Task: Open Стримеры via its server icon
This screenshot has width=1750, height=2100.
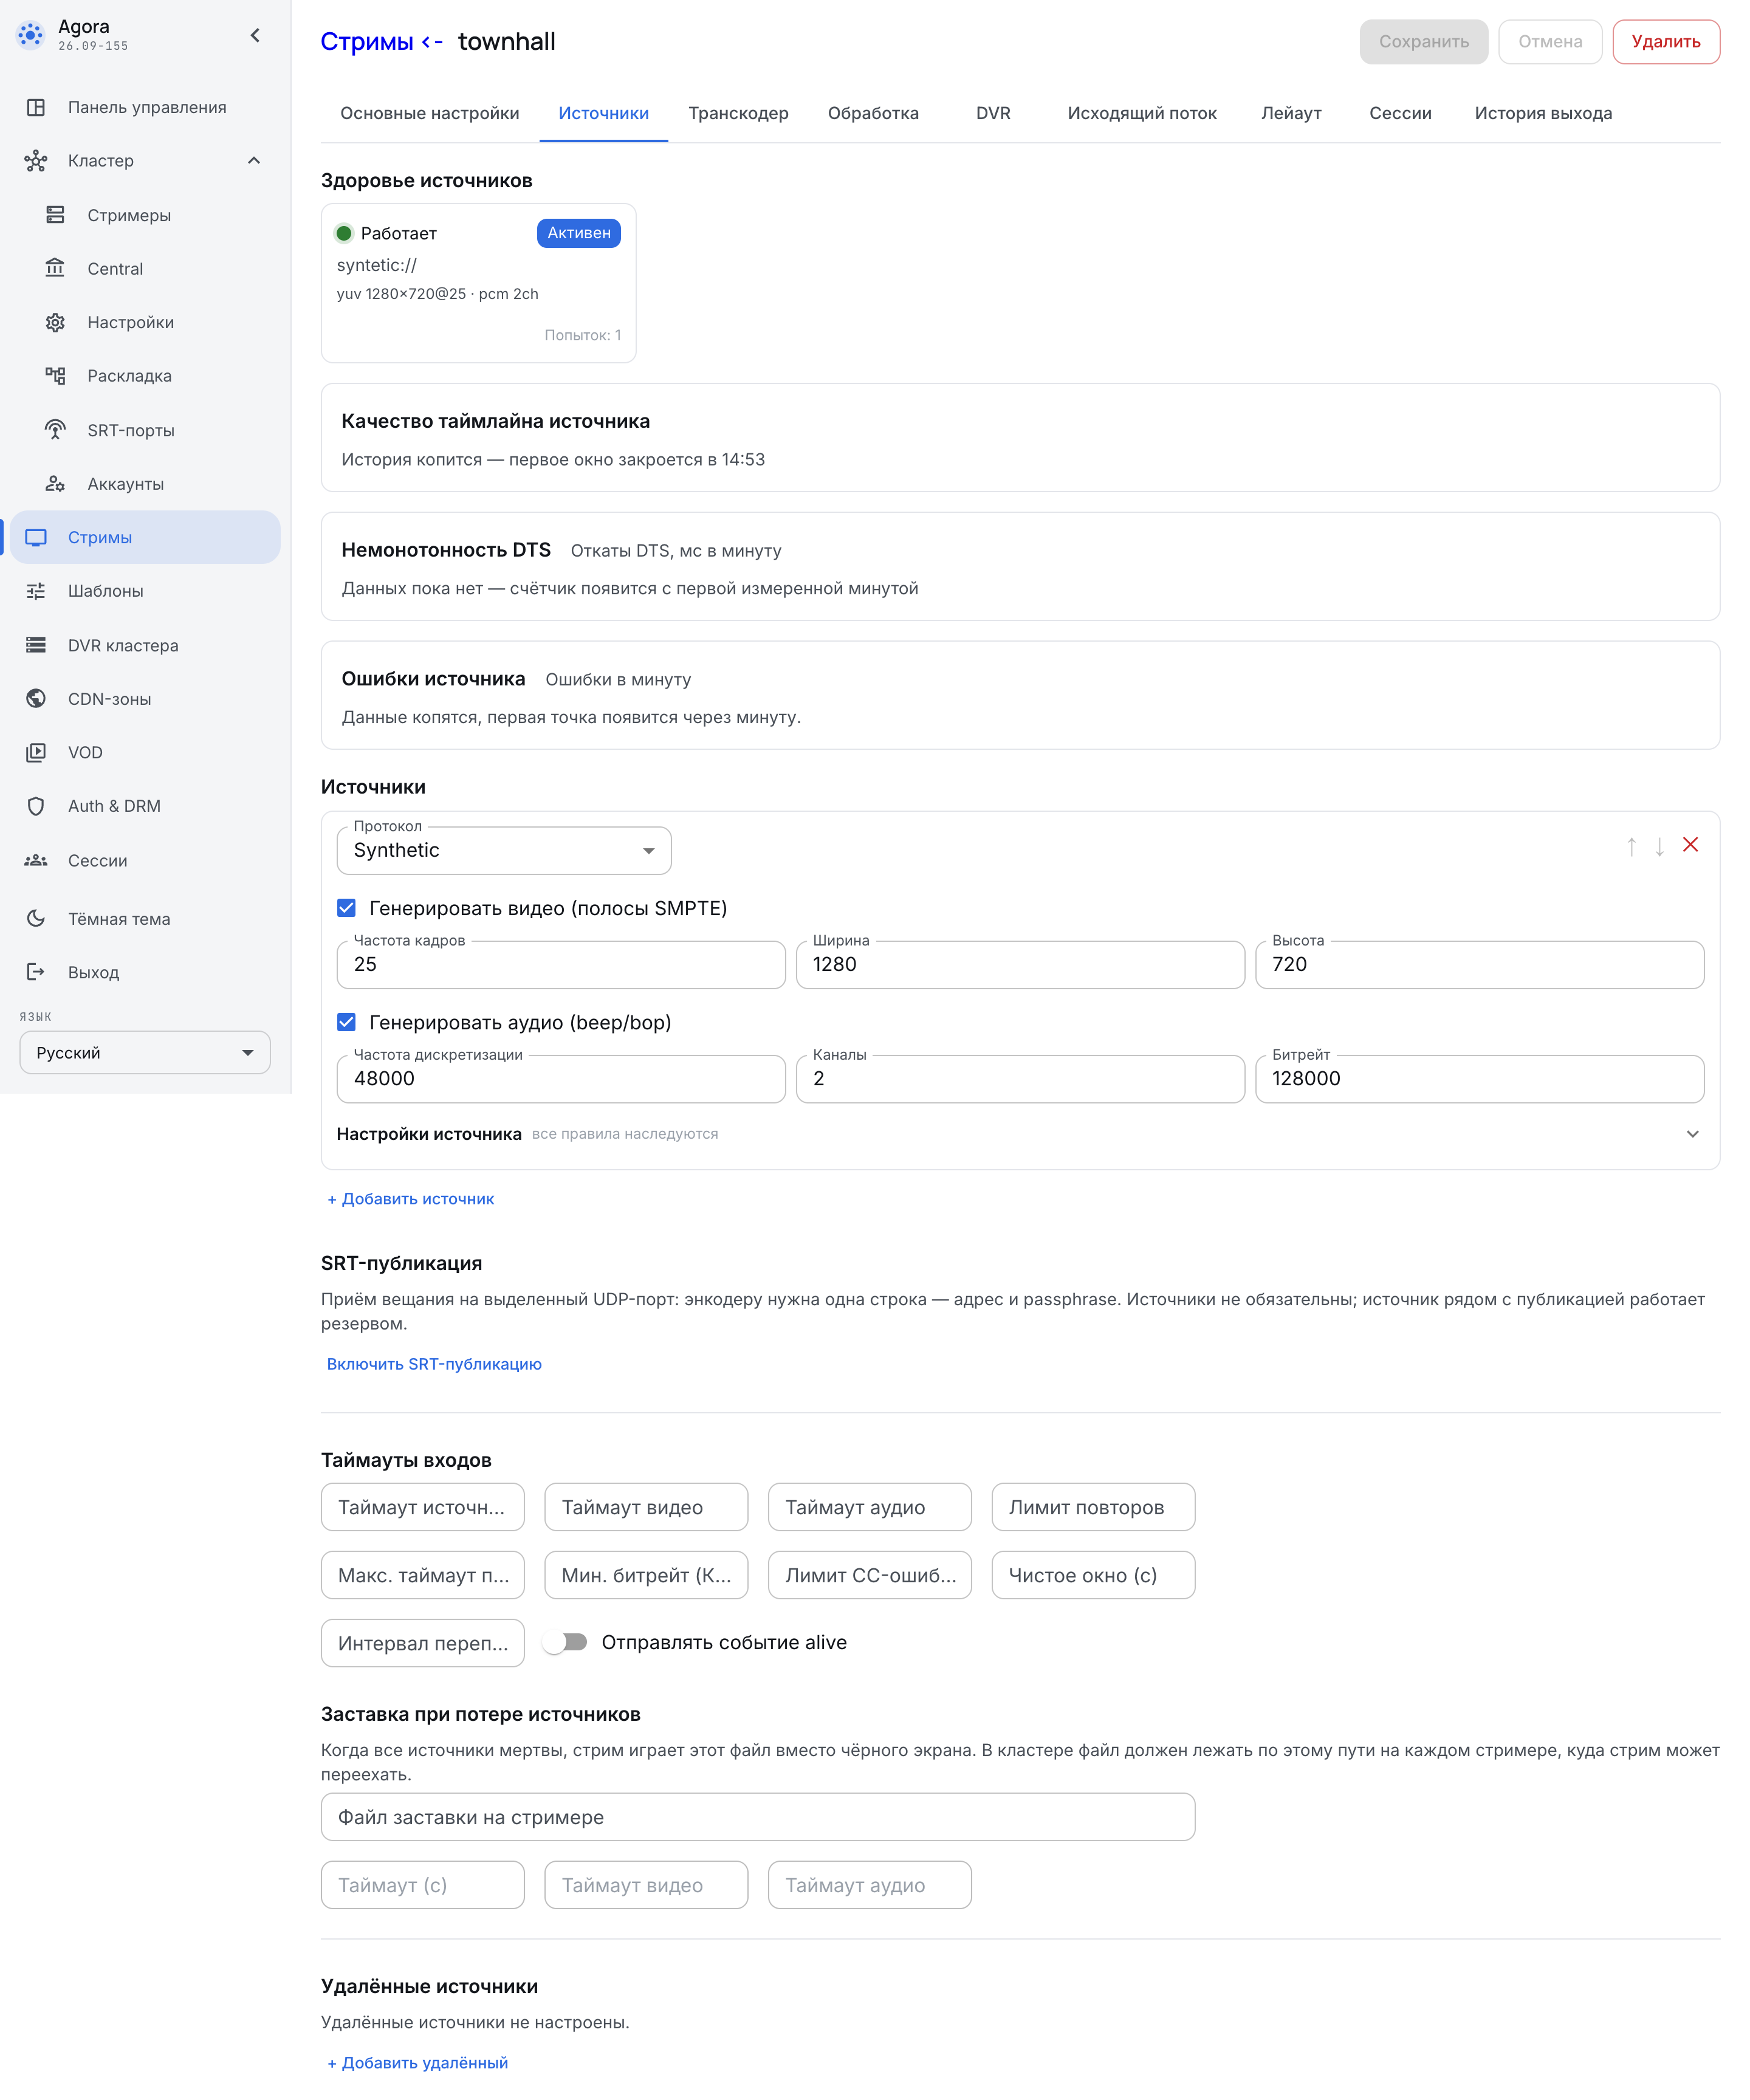Action: click(x=55, y=215)
